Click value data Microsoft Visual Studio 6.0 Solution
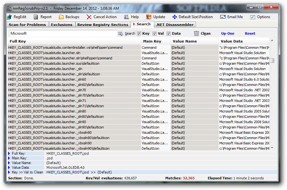The image size is (287, 190). pyautogui.click(x=244, y=79)
